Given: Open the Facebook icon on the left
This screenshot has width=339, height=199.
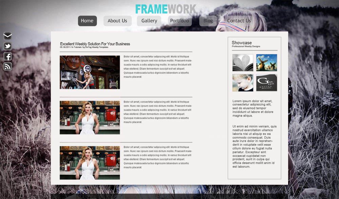Looking at the screenshot, I should point(7,56).
